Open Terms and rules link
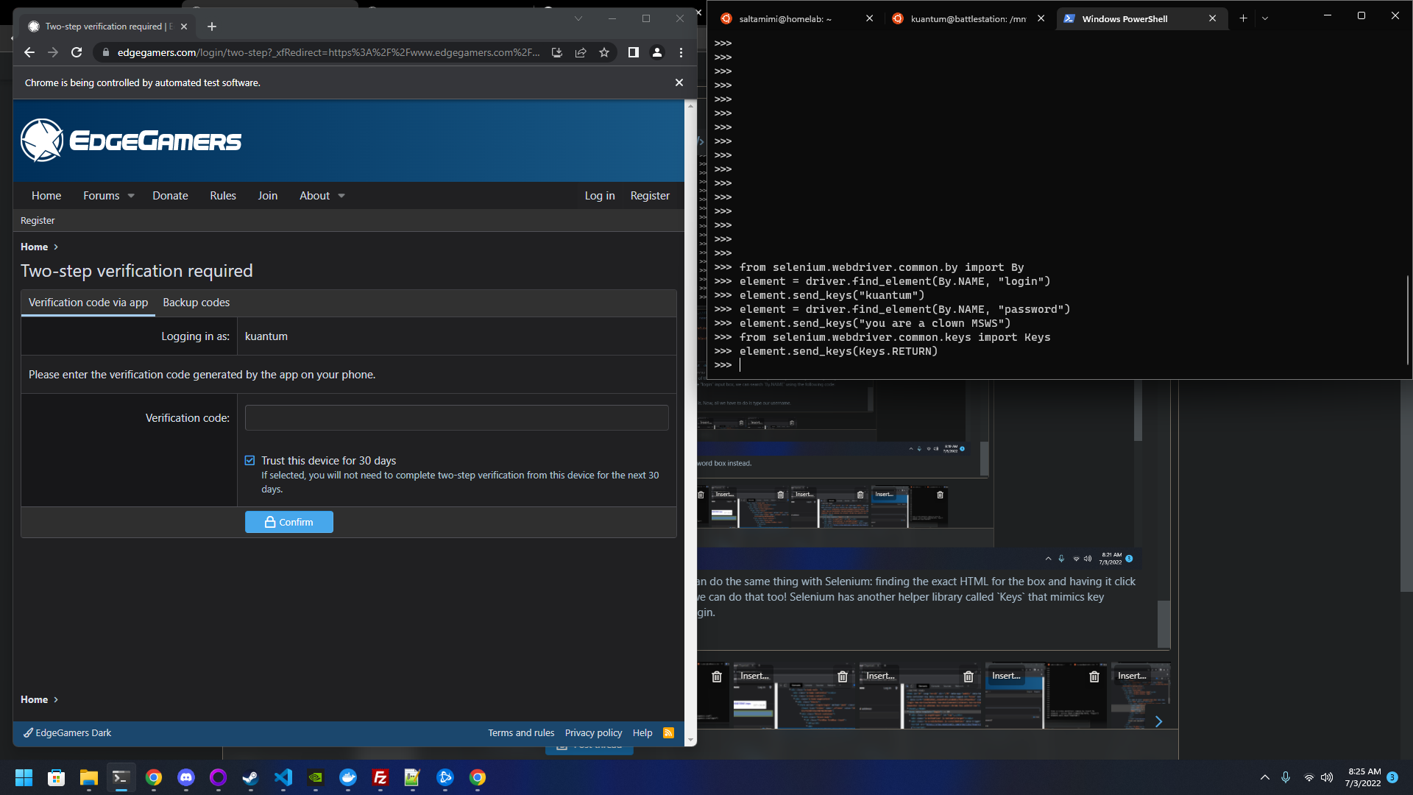 tap(521, 732)
